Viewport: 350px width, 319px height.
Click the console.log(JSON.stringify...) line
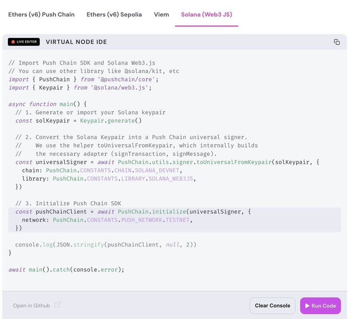click(x=106, y=244)
